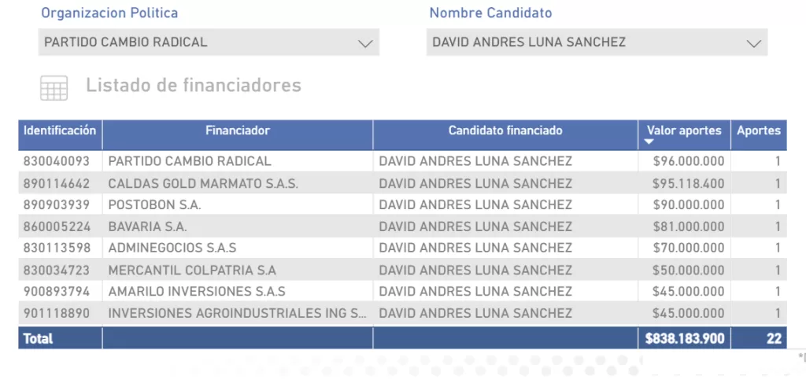Open the DAVID ANDRES LUNA SANCHEZ selector box
This screenshot has height=379, width=806.
(597, 42)
